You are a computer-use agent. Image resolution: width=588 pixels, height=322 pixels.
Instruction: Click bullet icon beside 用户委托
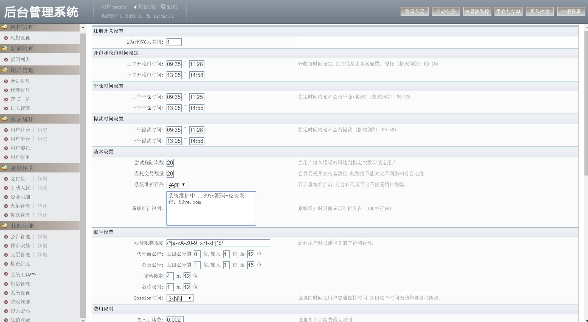(x=6, y=148)
